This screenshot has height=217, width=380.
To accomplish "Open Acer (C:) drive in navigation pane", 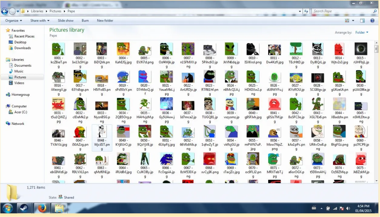I will point(21,112).
